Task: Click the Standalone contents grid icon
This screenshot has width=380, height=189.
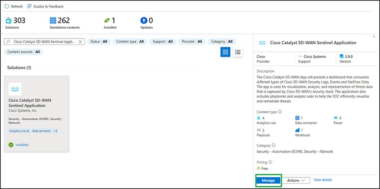Action: point(53,20)
